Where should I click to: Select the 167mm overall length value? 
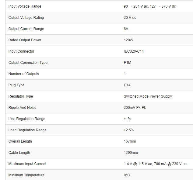[x=130, y=141]
